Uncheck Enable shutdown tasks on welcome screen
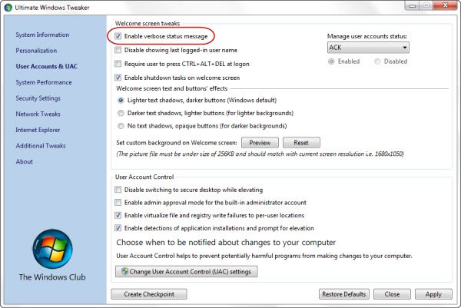 click(118, 78)
